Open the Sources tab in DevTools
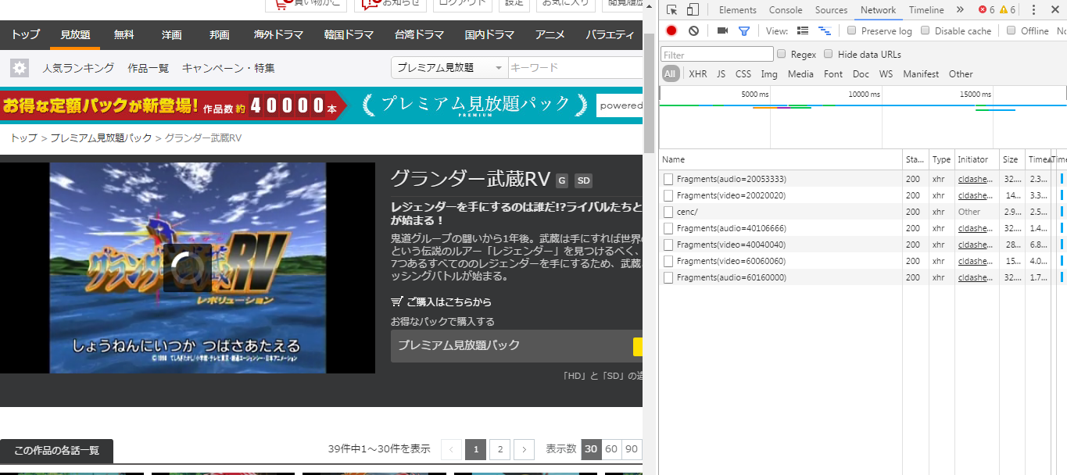 (x=831, y=10)
